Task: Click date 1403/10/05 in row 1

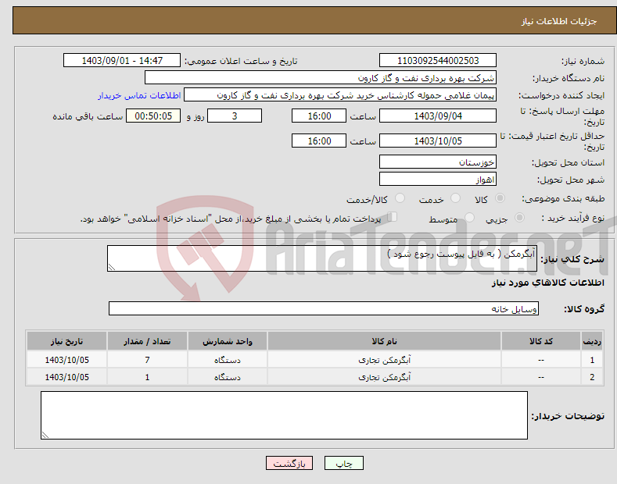Action: click(66, 360)
